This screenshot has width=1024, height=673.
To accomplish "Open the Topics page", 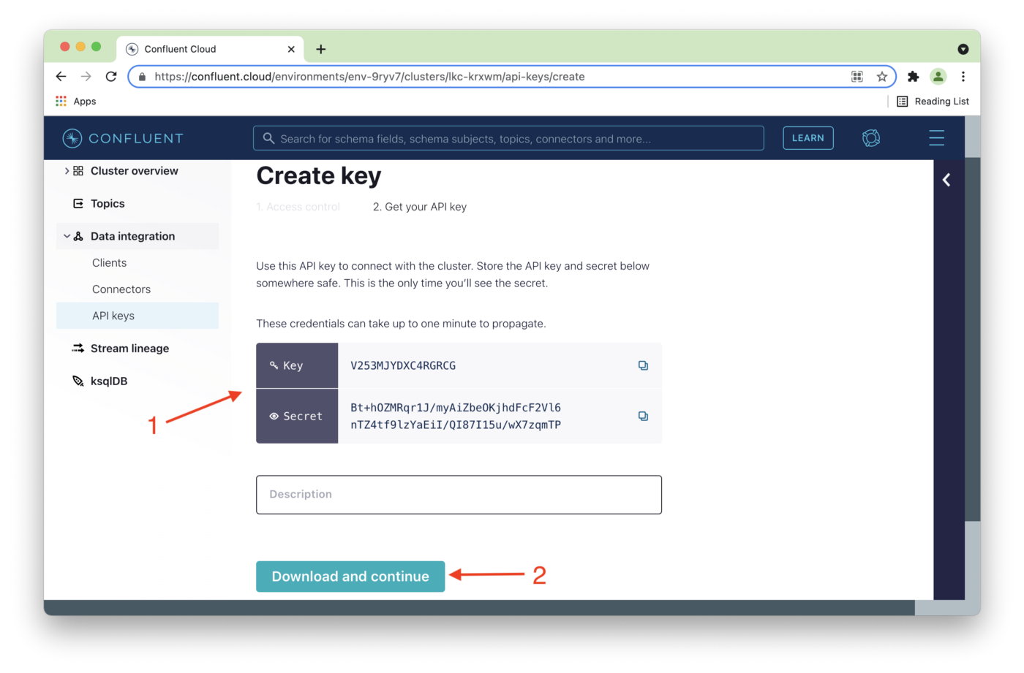I will [108, 203].
